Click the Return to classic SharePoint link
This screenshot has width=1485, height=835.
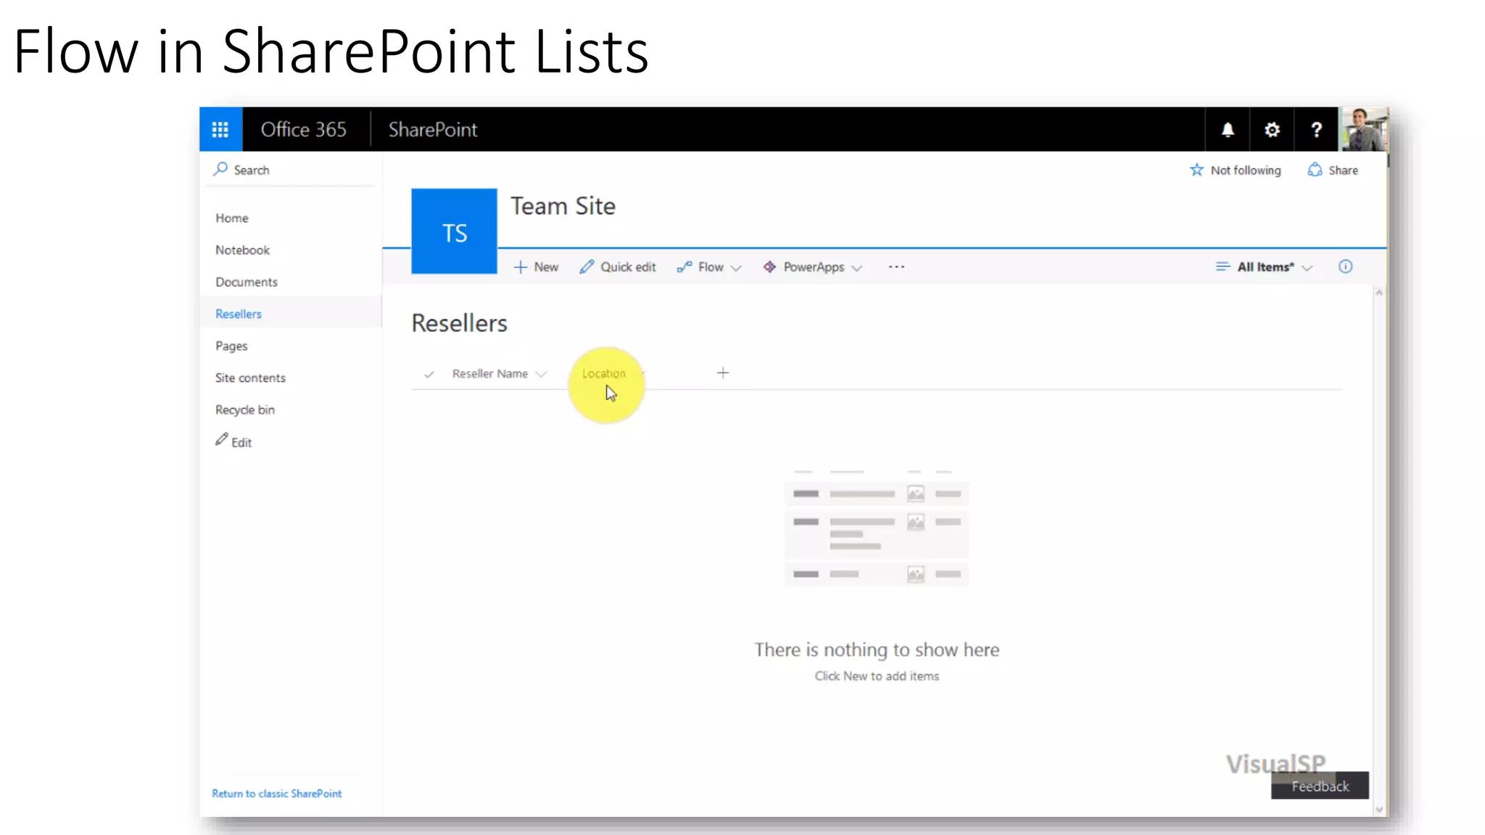coord(277,794)
